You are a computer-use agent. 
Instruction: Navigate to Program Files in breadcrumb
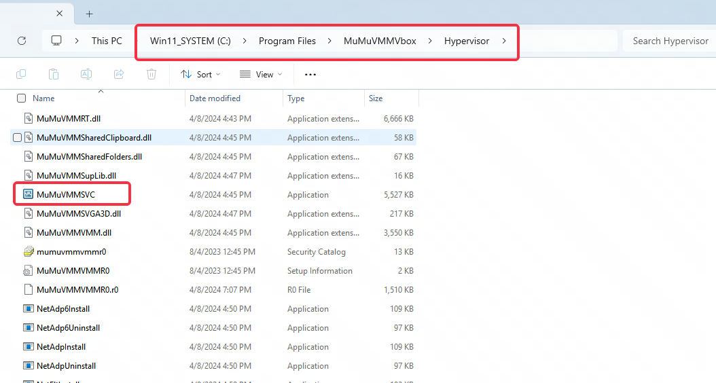point(287,41)
